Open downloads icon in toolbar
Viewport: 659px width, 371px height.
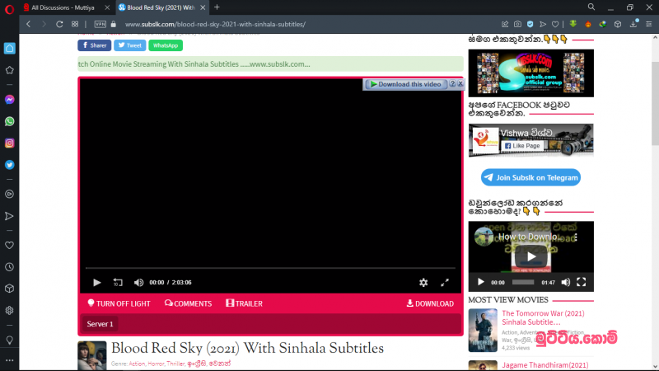[x=633, y=24]
